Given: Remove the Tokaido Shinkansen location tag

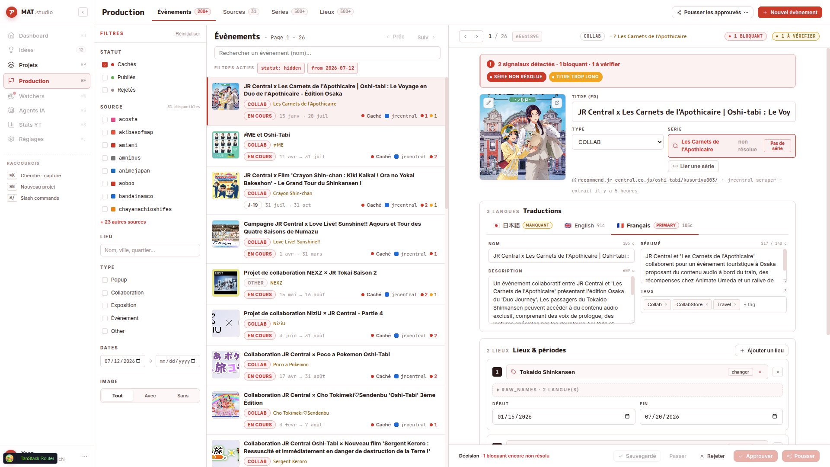Looking at the screenshot, I should (760, 372).
